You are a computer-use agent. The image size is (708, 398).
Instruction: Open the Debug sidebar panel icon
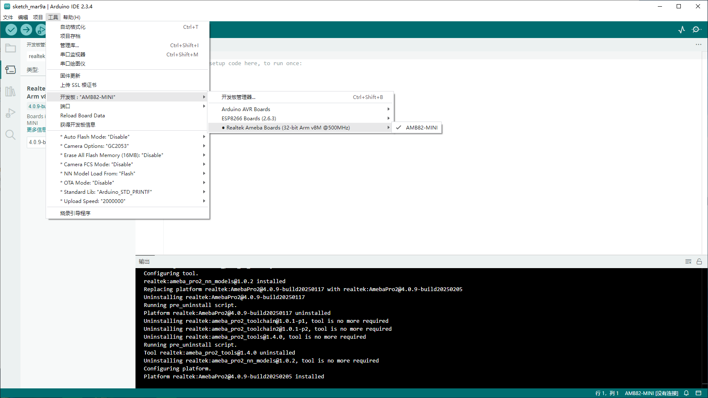(10, 113)
